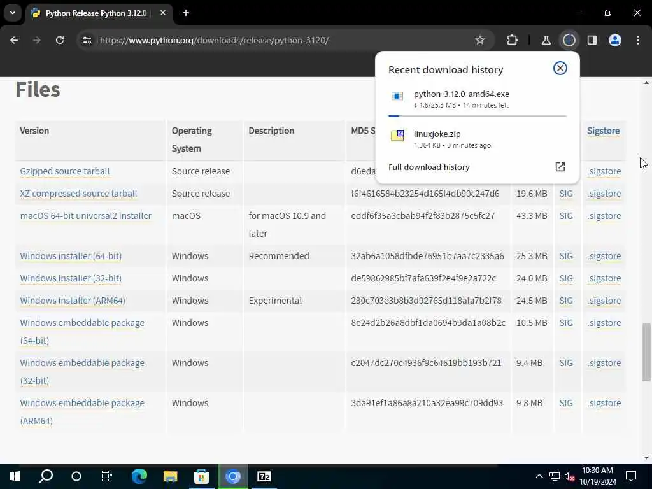This screenshot has height=489, width=652.
Task: Open Windows embeddable package (ARM64) link
Action: coord(82,403)
